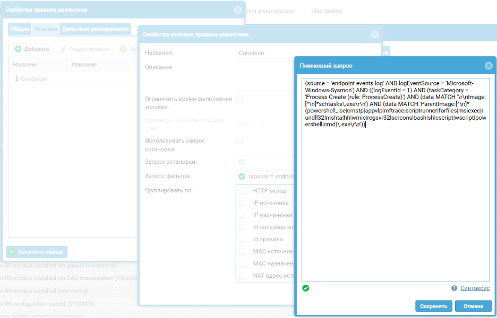Click the green query validation checkmark icon
The width and height of the screenshot is (497, 318).
[306, 288]
